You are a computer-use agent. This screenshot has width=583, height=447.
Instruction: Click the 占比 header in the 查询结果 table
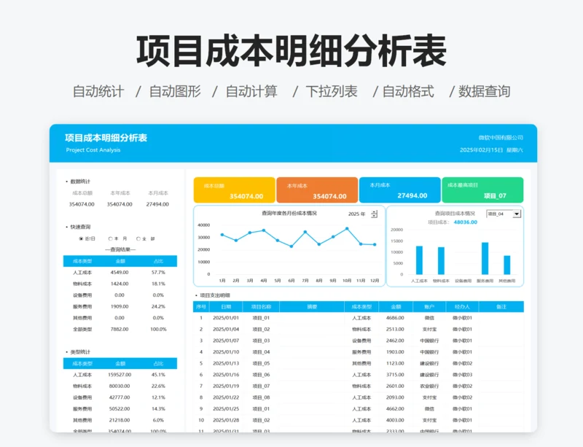(158, 261)
